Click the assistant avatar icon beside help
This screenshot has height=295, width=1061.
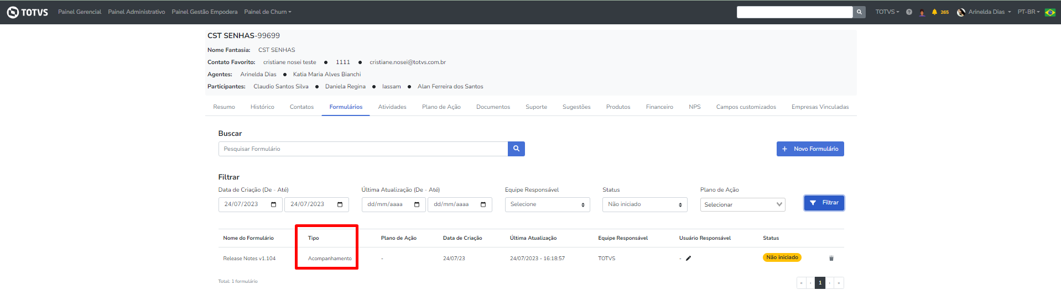922,12
